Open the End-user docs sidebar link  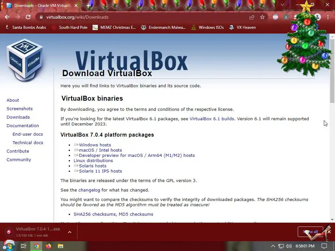(x=28, y=134)
